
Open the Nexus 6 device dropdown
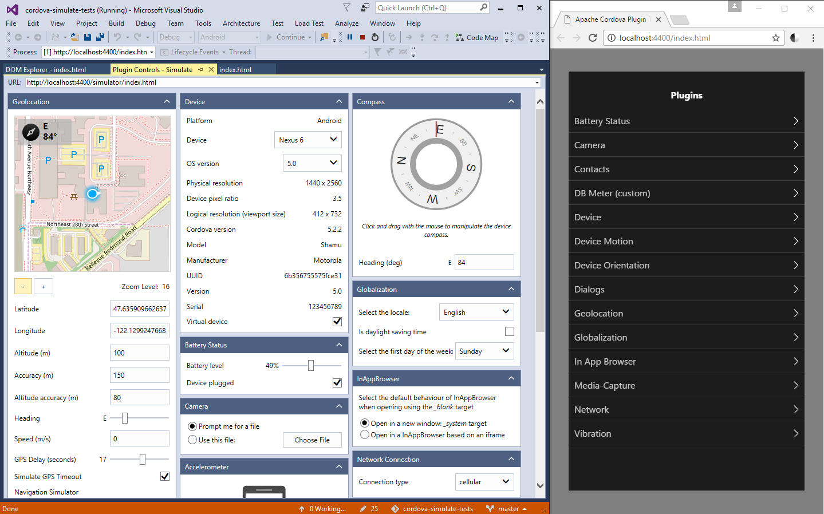[307, 140]
